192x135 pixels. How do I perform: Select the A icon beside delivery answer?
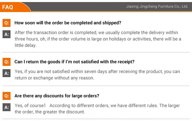click(6, 34)
